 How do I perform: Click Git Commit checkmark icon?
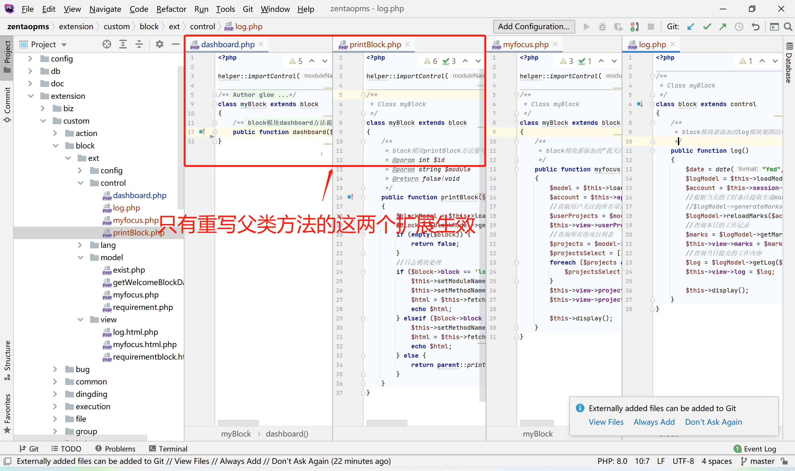(707, 27)
